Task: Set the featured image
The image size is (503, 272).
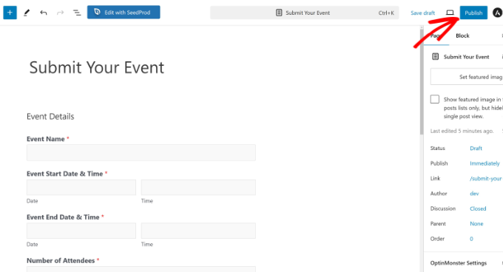Action: click(467, 77)
